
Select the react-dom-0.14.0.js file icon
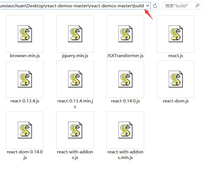(25, 130)
